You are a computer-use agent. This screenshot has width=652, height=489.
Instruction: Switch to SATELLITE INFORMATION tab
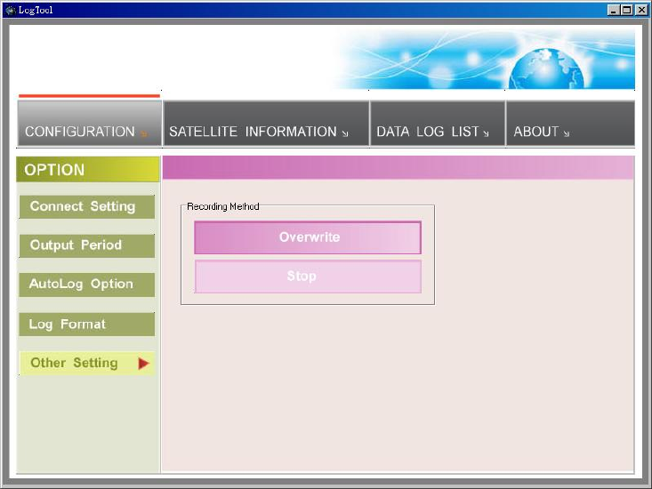point(266,124)
